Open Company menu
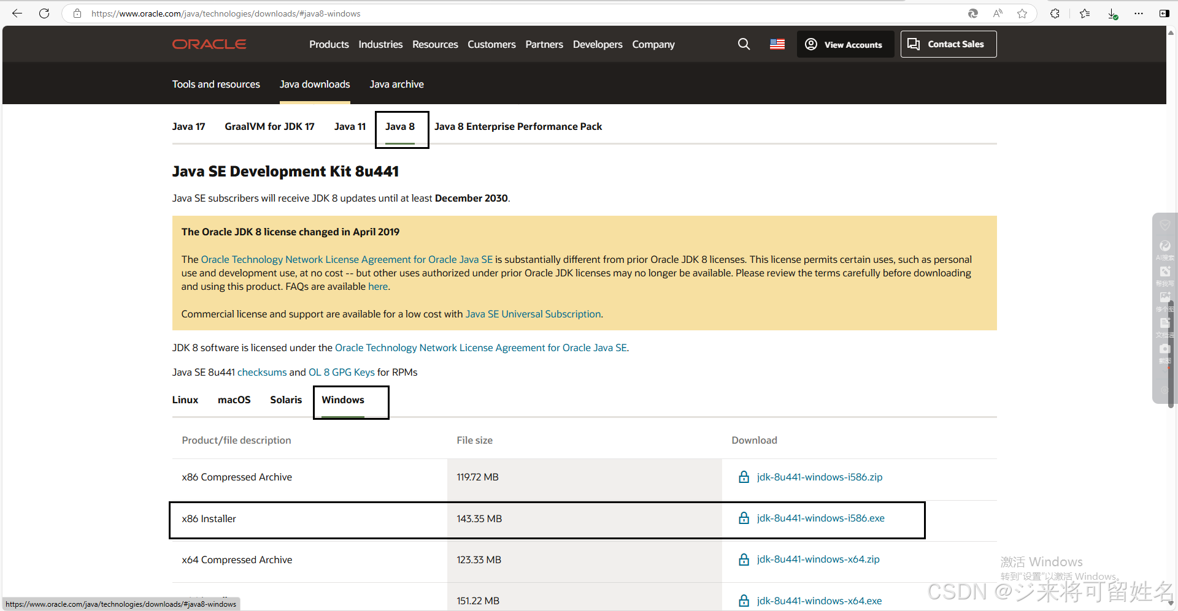This screenshot has height=611, width=1178. tap(653, 44)
